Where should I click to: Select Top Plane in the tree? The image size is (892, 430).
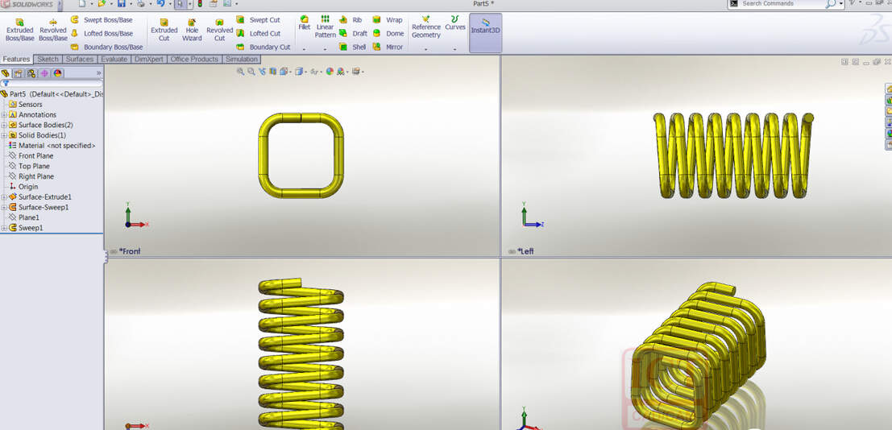point(29,166)
